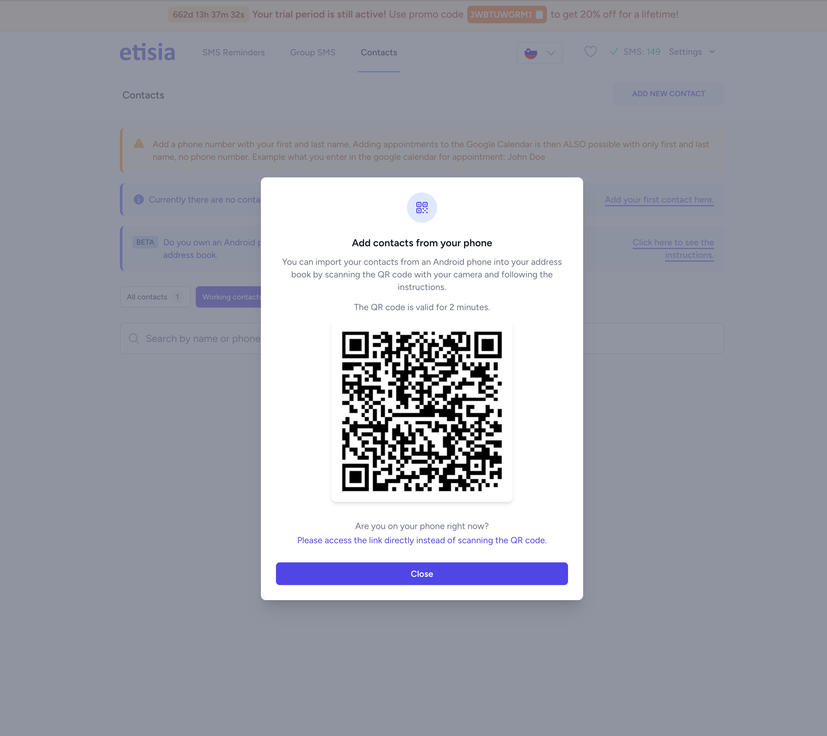Expand the language selector chevron
Image resolution: width=827 pixels, height=736 pixels.
(551, 53)
